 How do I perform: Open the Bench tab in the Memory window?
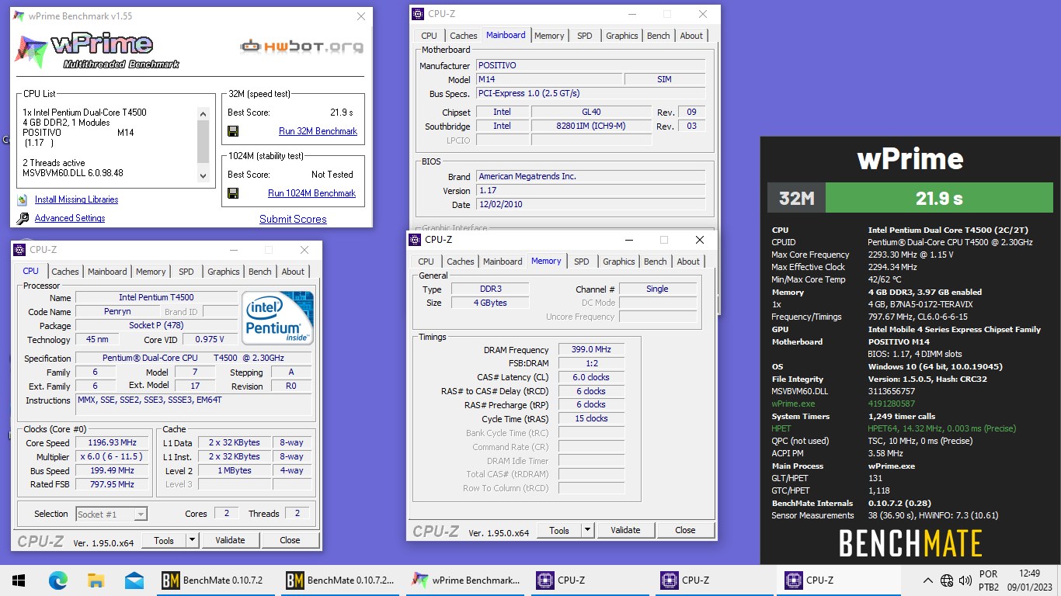tap(656, 262)
